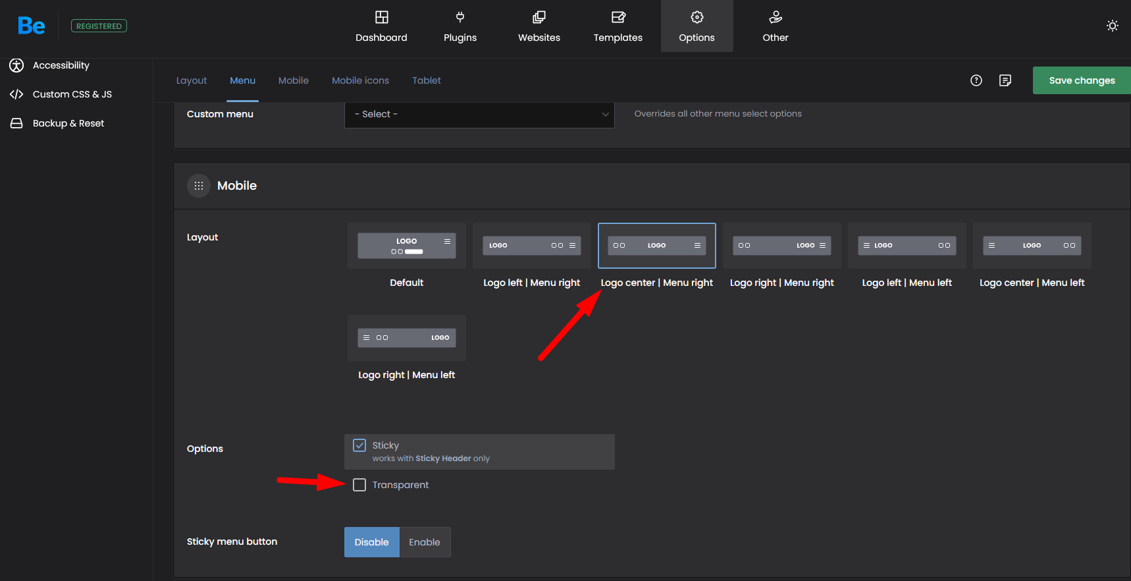The height and width of the screenshot is (581, 1131).
Task: Switch to the Mobile icons tab
Action: [360, 80]
